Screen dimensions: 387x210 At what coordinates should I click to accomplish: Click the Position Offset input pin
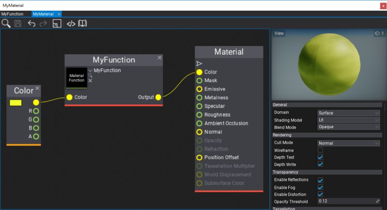[x=199, y=157]
